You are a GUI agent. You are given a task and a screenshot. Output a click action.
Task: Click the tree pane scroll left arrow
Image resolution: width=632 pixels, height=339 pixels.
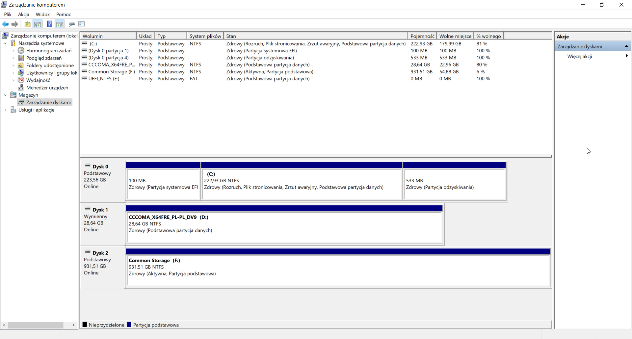4,325
